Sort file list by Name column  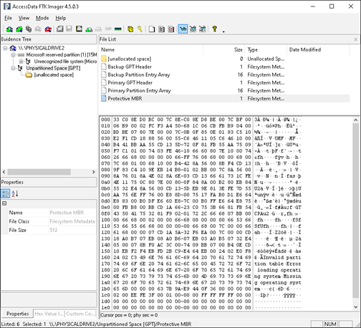[x=151, y=49]
